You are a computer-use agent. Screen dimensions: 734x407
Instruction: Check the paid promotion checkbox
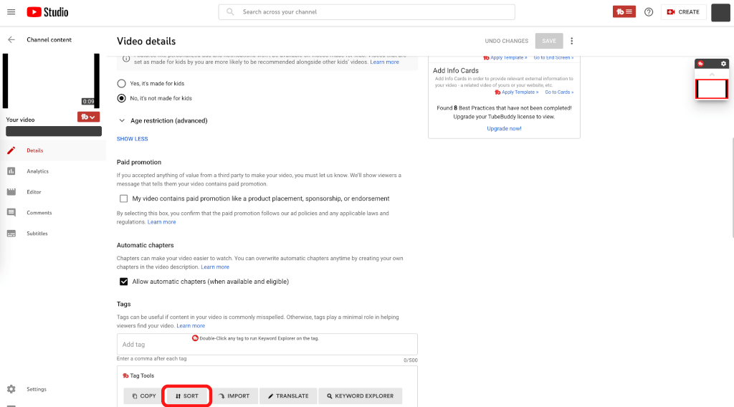pyautogui.click(x=123, y=198)
